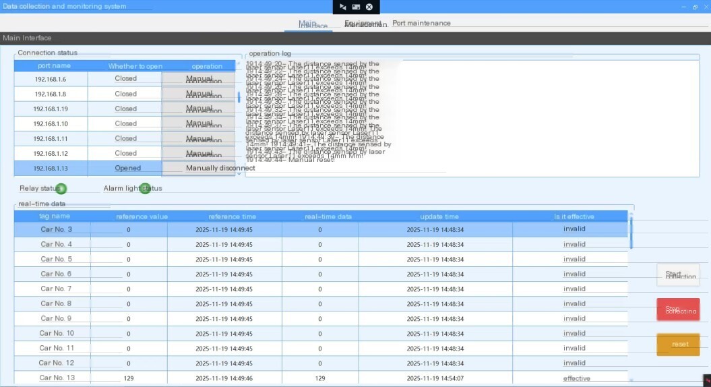Select port 192.168.1.11 cell
Image resolution: width=711 pixels, height=387 pixels.
[51, 138]
